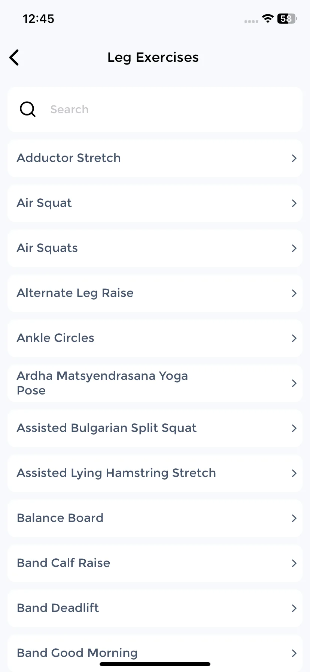Tap the Wi-Fi status icon

(x=268, y=18)
